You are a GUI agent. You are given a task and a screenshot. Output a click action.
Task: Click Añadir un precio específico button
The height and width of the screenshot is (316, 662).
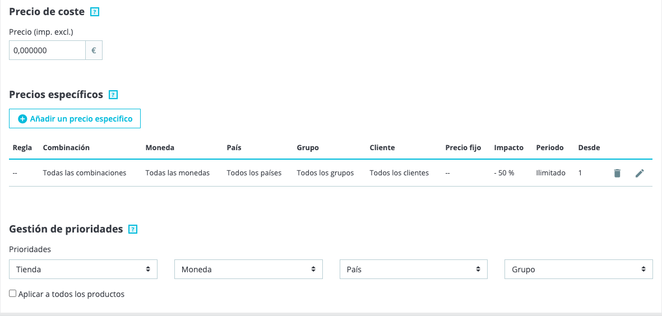pos(75,119)
